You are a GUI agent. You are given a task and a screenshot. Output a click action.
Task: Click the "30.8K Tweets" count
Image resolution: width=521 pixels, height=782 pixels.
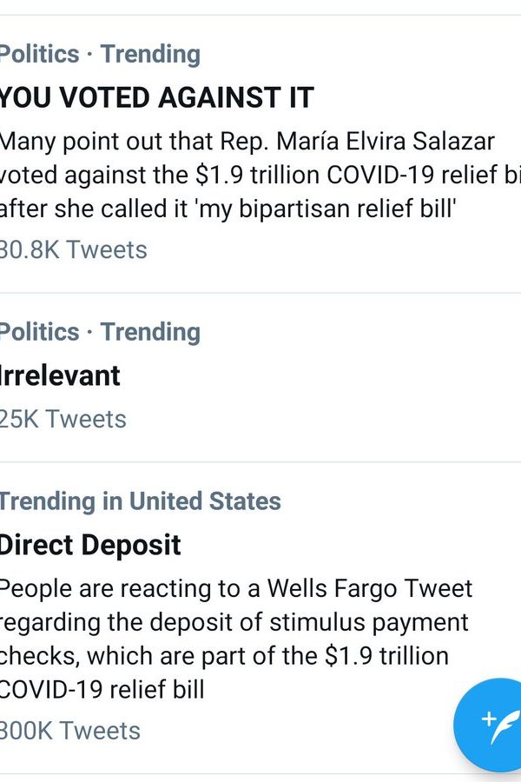tap(74, 249)
